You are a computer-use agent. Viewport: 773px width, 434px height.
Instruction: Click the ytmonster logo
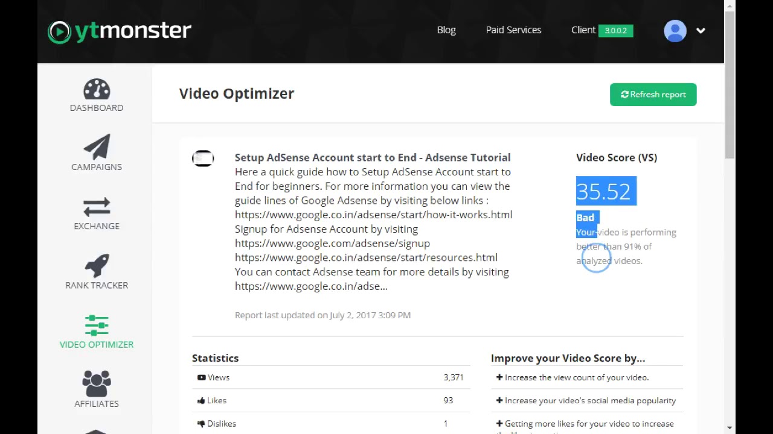(x=120, y=31)
